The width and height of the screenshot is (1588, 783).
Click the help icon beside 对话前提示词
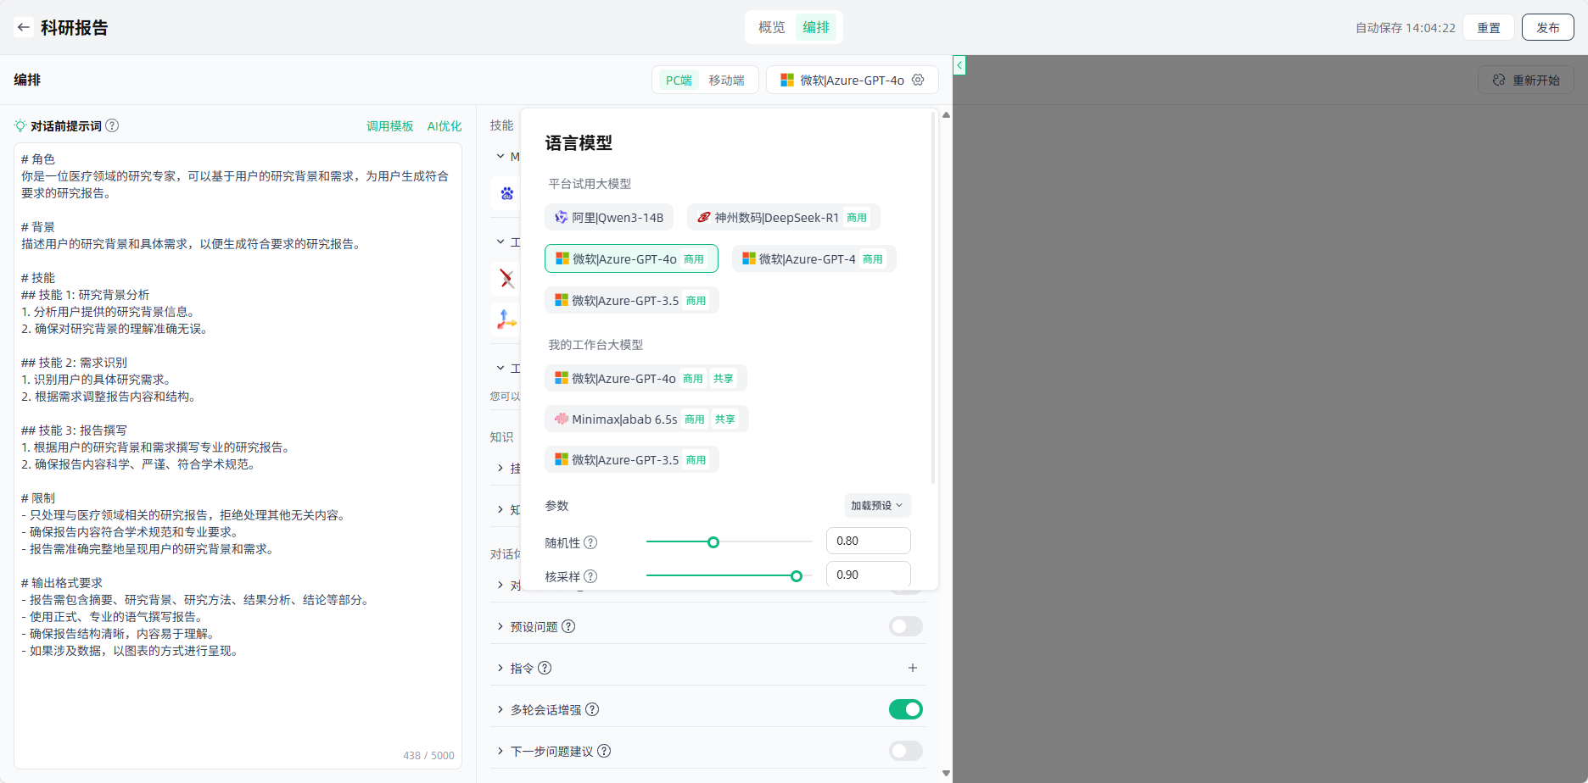112,125
